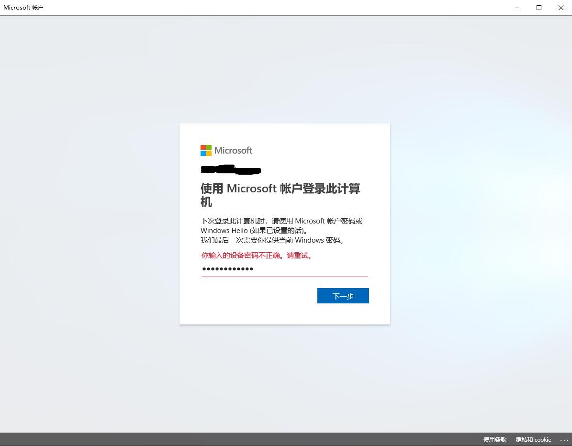Click the blacked-out account email text
The image size is (572, 446).
click(x=231, y=169)
